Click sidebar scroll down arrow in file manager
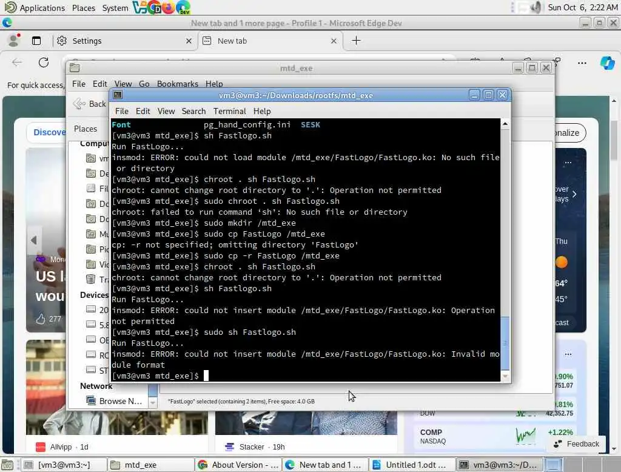The width and height of the screenshot is (621, 472). point(153,403)
